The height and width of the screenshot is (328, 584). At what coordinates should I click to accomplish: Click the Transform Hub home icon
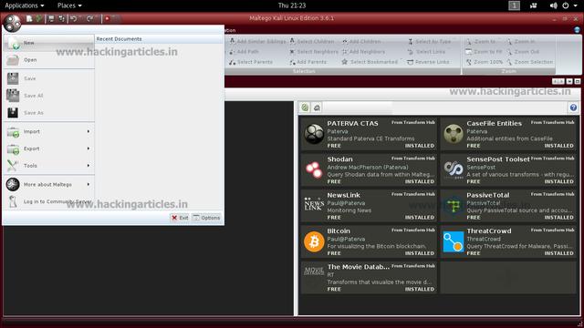click(317, 108)
